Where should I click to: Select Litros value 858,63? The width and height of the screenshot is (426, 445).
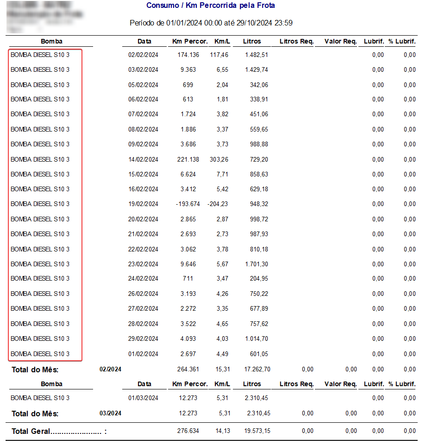(x=259, y=174)
